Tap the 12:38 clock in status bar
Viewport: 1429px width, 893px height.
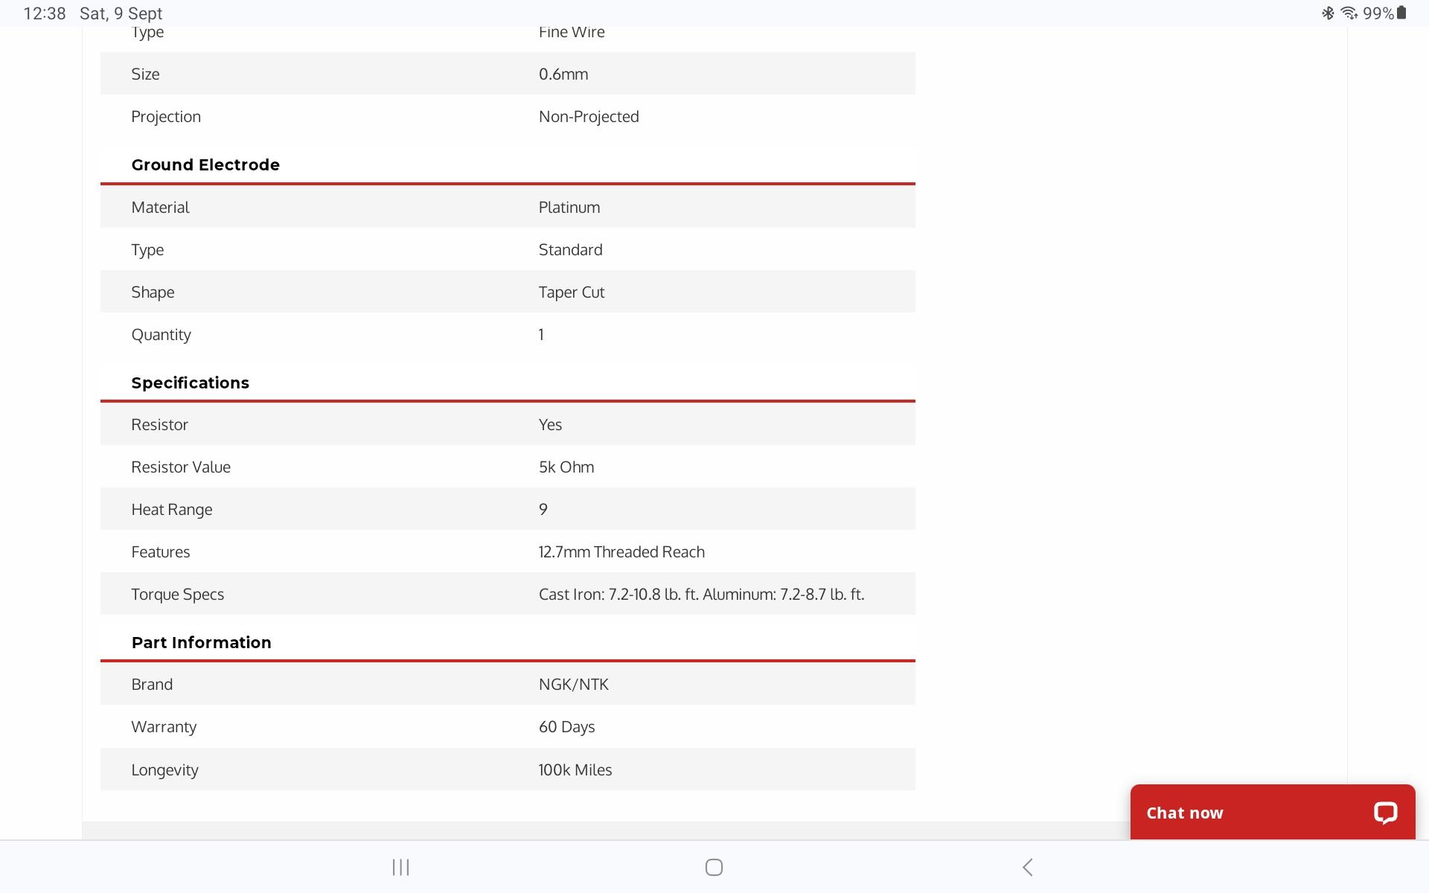(x=45, y=13)
